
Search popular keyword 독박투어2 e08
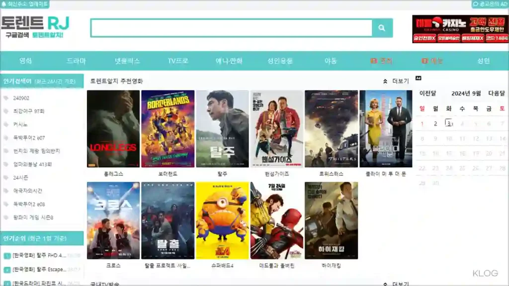tap(29, 204)
